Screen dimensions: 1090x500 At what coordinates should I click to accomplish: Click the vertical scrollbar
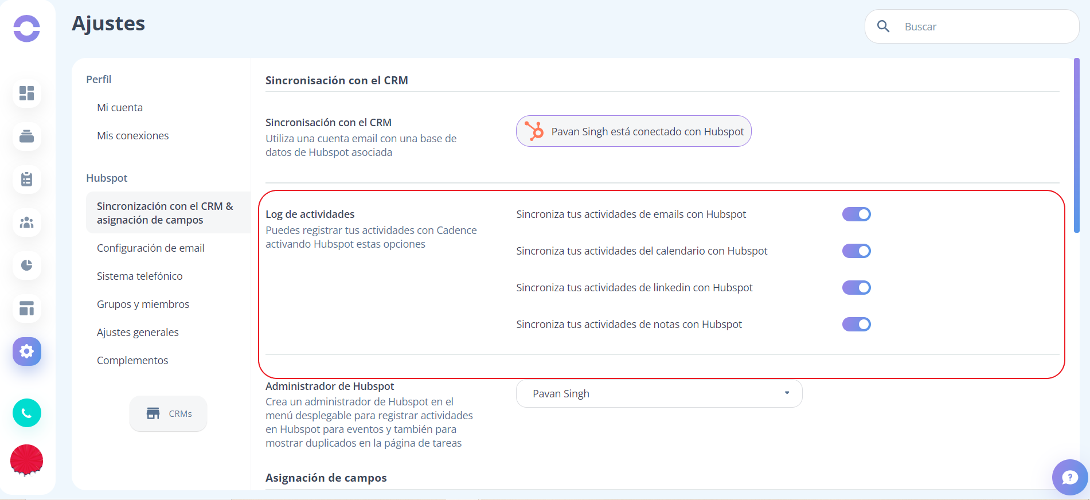[x=1076, y=145]
